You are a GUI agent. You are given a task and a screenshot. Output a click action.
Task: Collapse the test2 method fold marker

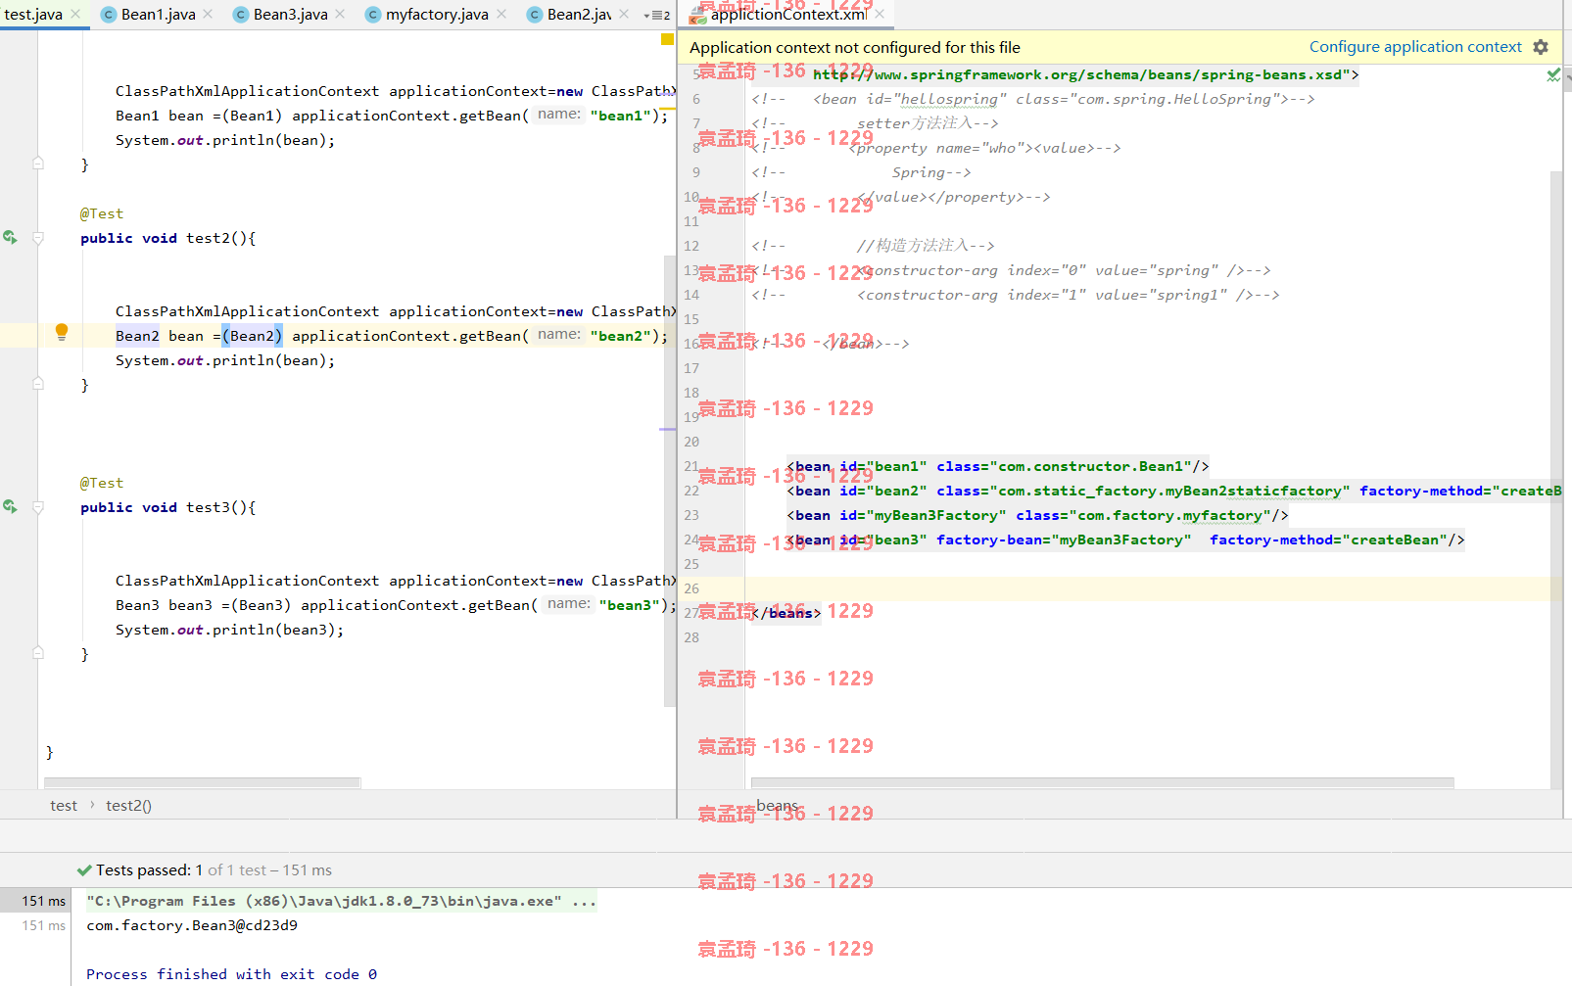[x=38, y=238]
